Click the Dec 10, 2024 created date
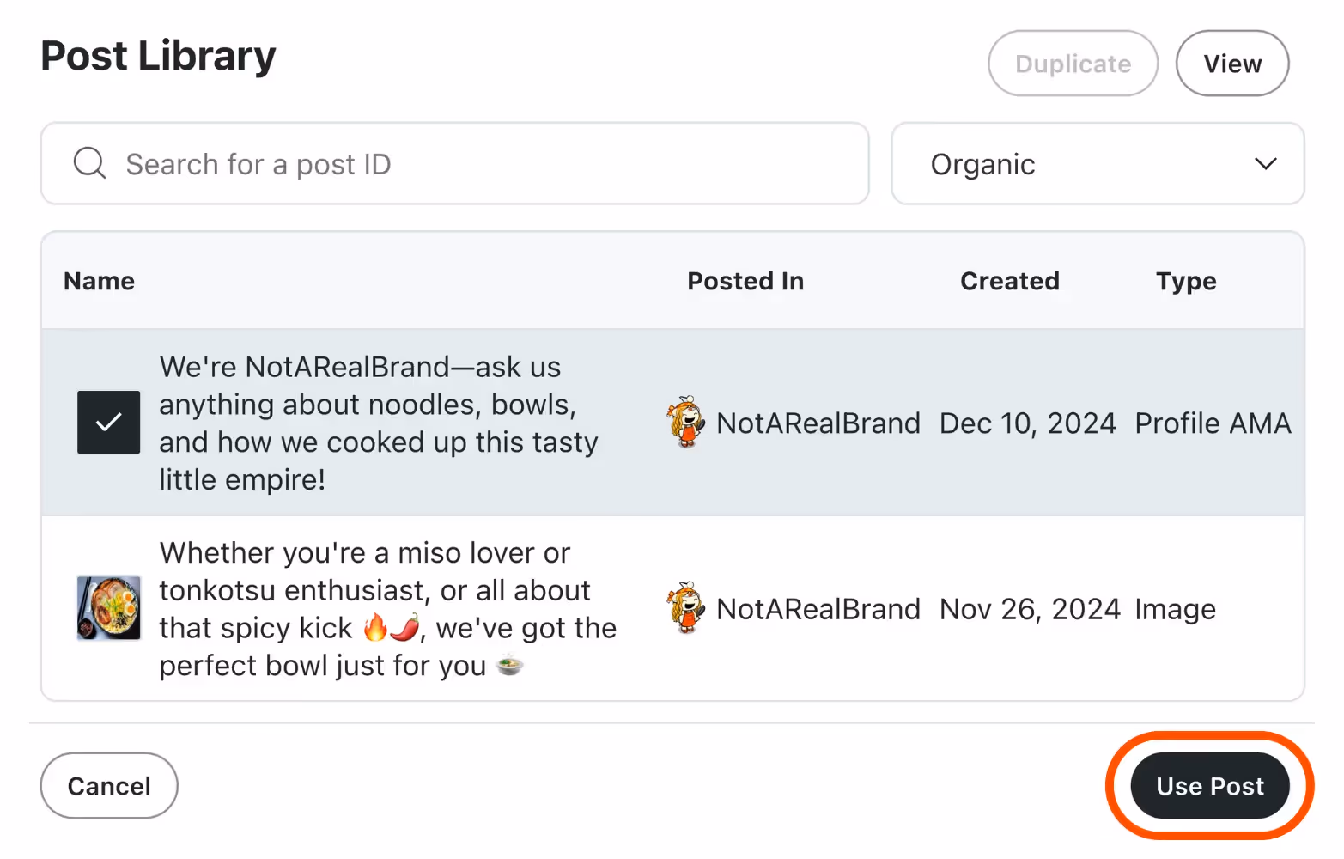Viewport: 1344px width, 859px height. pyautogui.click(x=1027, y=423)
